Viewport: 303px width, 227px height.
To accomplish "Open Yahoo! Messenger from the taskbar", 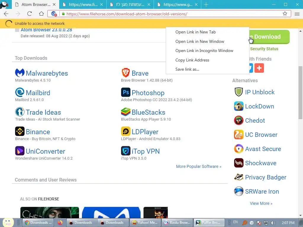I will click(145, 223).
